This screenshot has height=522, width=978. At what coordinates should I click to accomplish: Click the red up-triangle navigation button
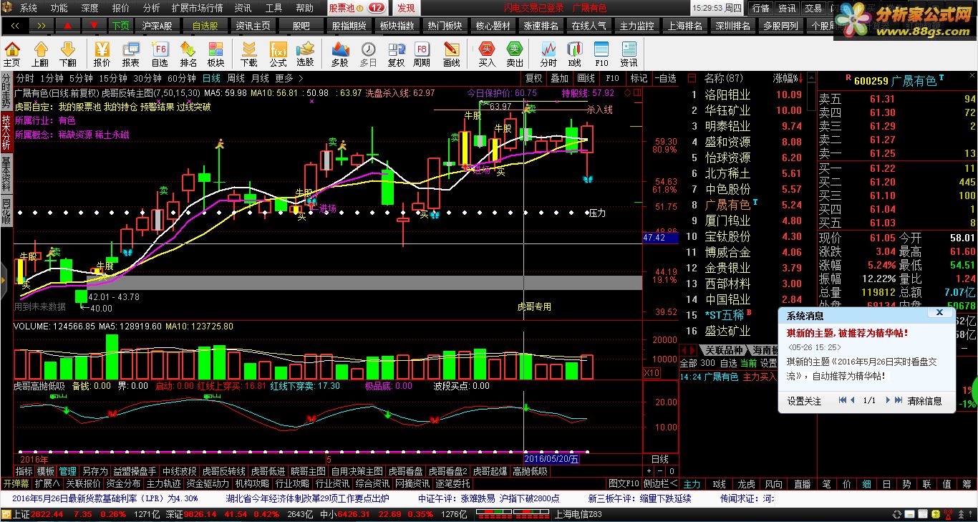point(67,25)
